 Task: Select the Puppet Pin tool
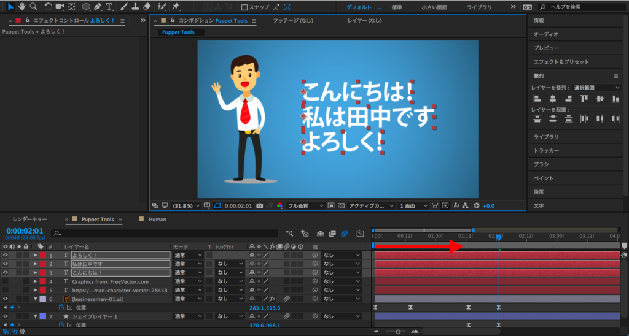coord(176,7)
